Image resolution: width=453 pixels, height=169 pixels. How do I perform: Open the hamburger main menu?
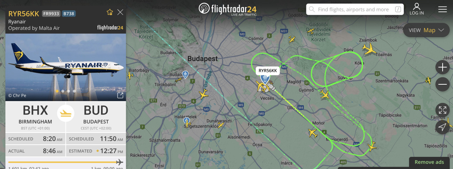click(443, 9)
